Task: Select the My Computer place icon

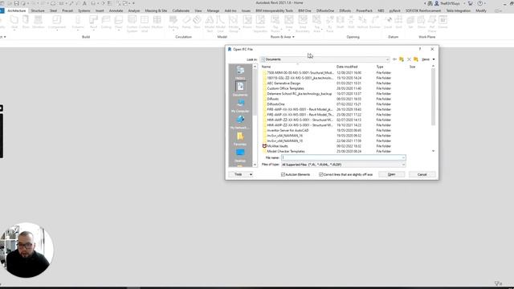Action: pyautogui.click(x=240, y=106)
